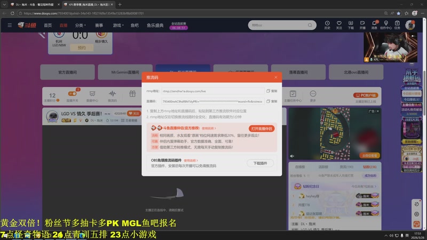427x240 pixels.
Task: Click the 下载插件 button
Action: coord(260,163)
